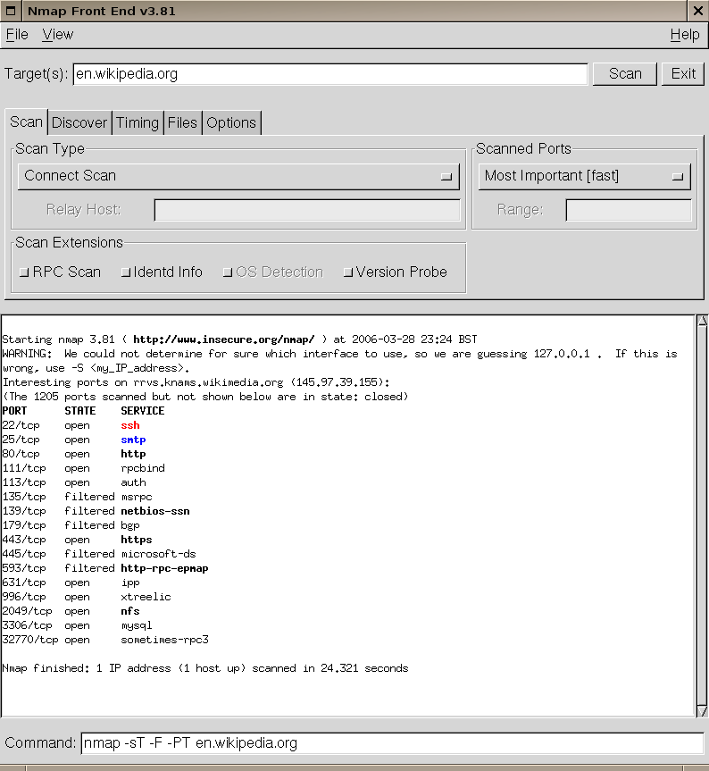Enable the Version Probe option
This screenshot has height=771, width=709.
[348, 272]
